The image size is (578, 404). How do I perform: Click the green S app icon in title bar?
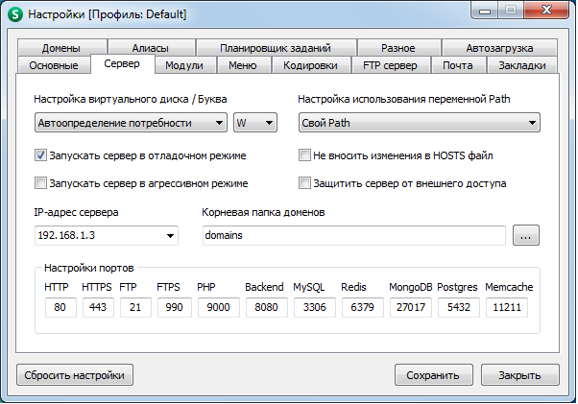click(x=15, y=14)
